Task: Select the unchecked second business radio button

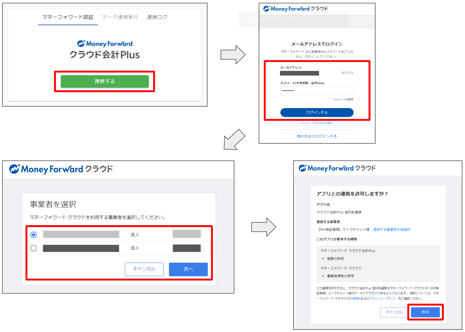Action: [x=34, y=248]
